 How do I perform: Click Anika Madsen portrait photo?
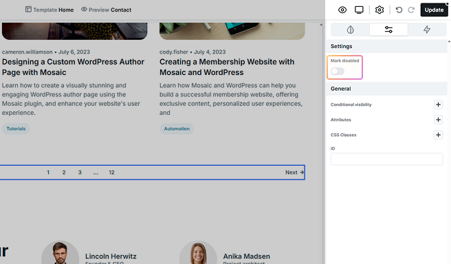(x=198, y=252)
